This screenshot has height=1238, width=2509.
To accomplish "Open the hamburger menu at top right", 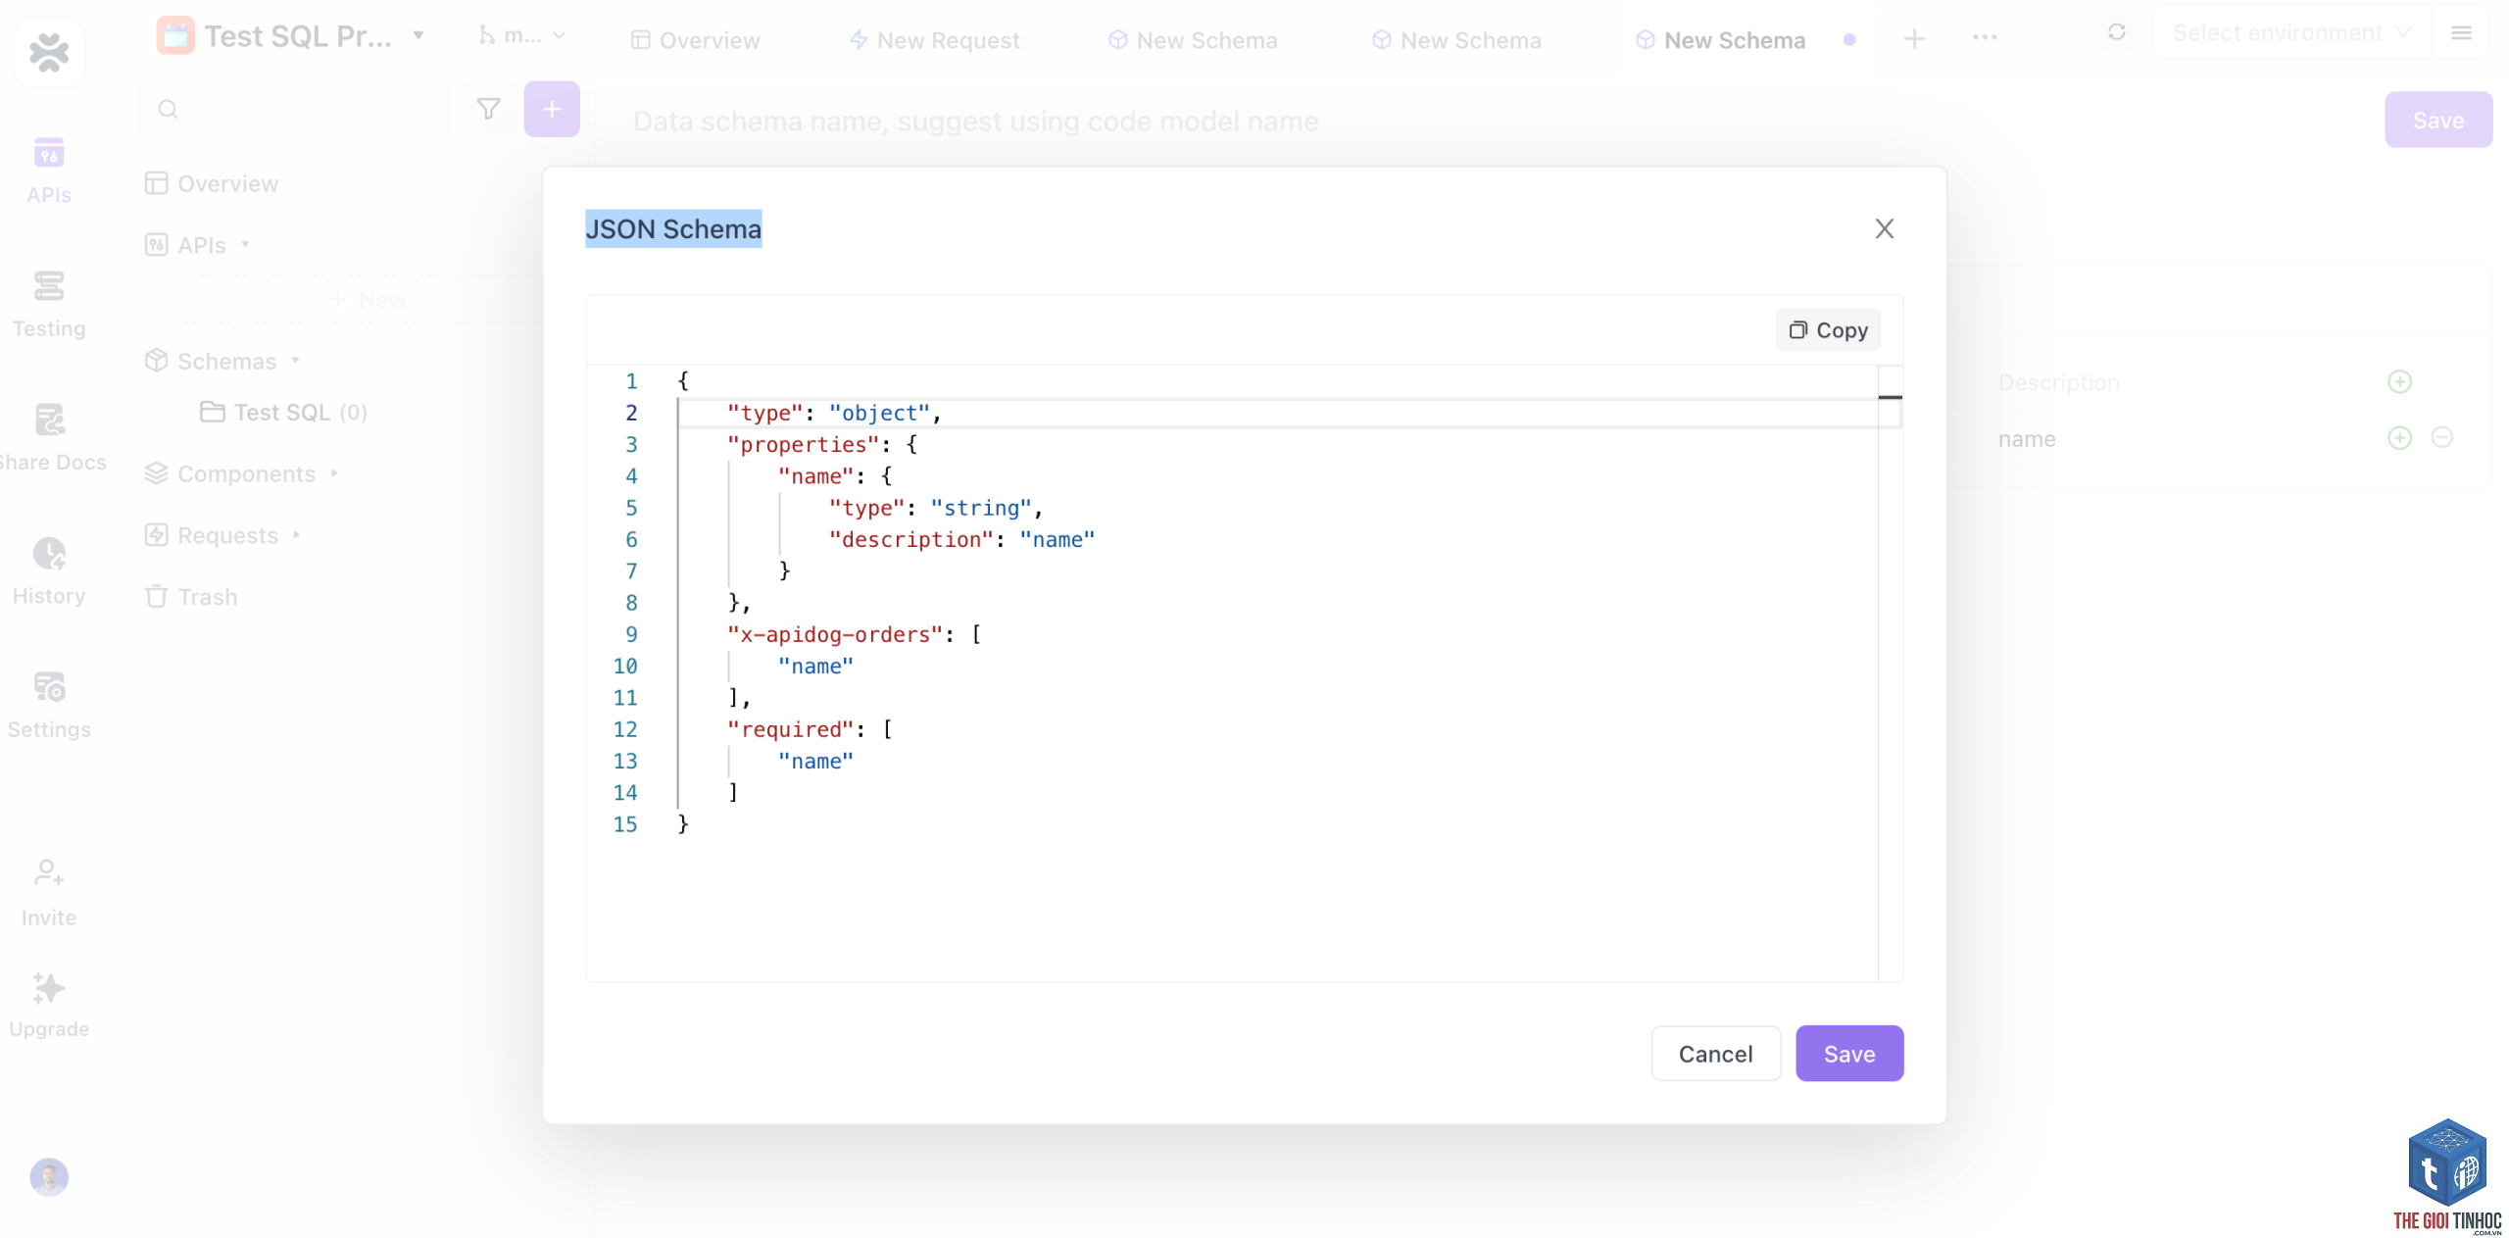I will tap(2460, 32).
